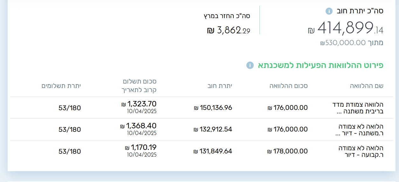Image resolution: width=399 pixels, height=182 pixels.
Task: Click info icon beside total debt balance title
Action: [329, 11]
